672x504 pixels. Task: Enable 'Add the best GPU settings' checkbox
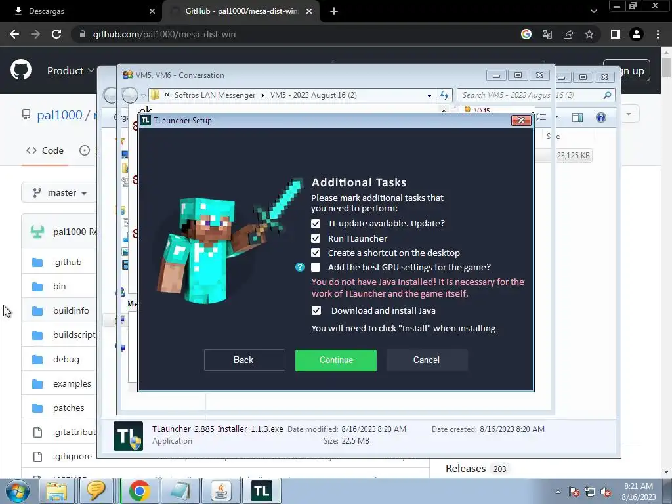pos(316,268)
